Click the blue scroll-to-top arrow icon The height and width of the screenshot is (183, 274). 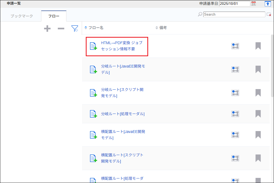268,3
